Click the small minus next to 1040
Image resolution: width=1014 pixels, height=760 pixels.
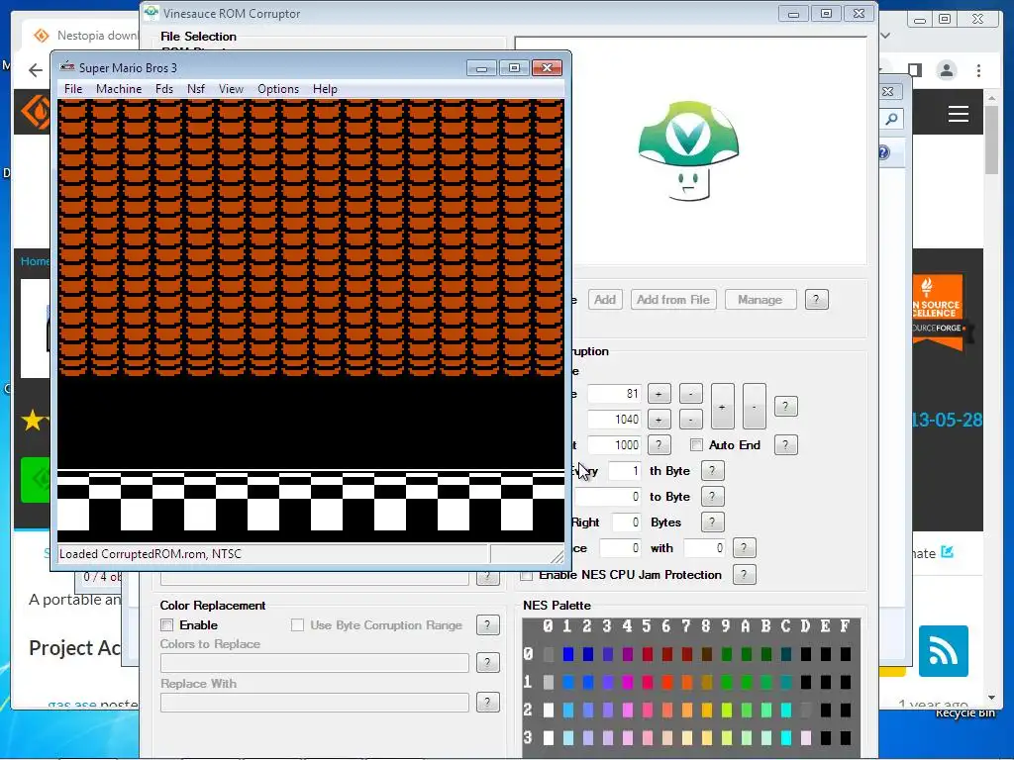pos(690,420)
